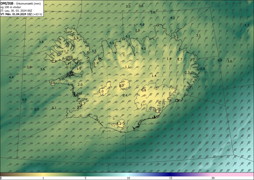Click the 5.5 value label
The image size is (254, 180).
click(x=247, y=25)
